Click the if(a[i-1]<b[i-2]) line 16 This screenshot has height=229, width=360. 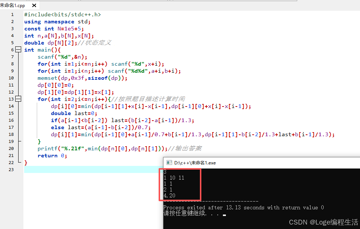coord(123,120)
